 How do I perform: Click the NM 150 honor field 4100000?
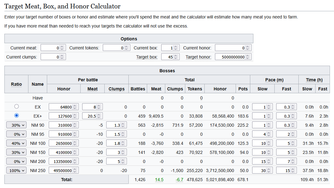64,152
